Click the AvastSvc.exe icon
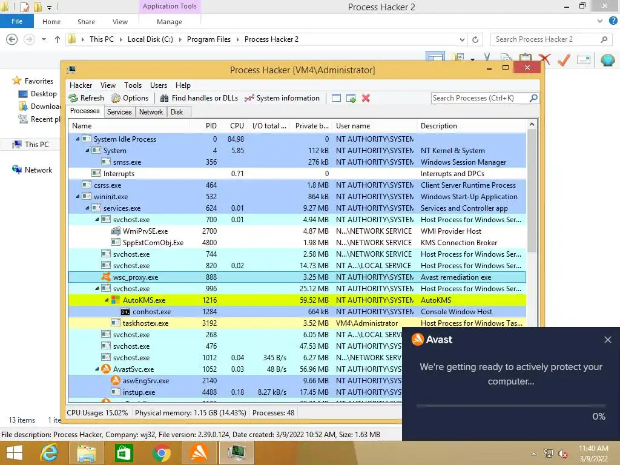The image size is (620, 465). [x=106, y=369]
